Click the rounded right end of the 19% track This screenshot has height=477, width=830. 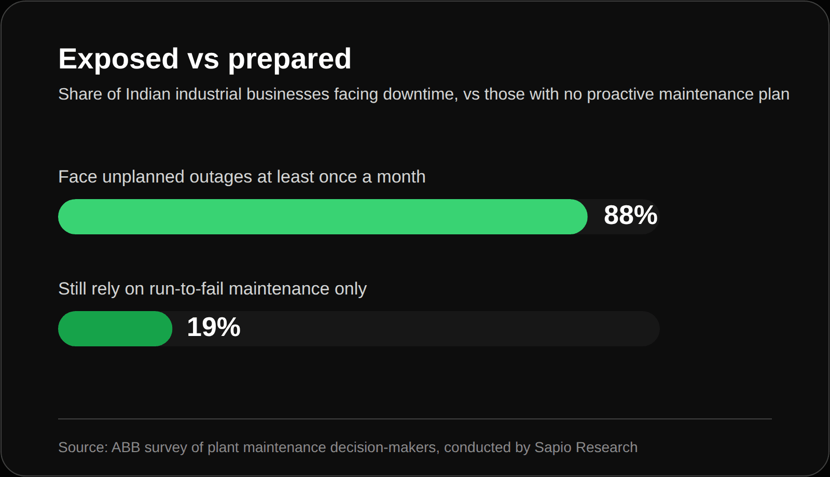pyautogui.click(x=648, y=329)
